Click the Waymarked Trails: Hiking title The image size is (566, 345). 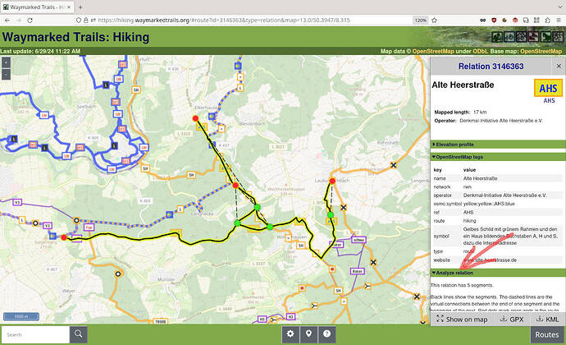pyautogui.click(x=75, y=37)
